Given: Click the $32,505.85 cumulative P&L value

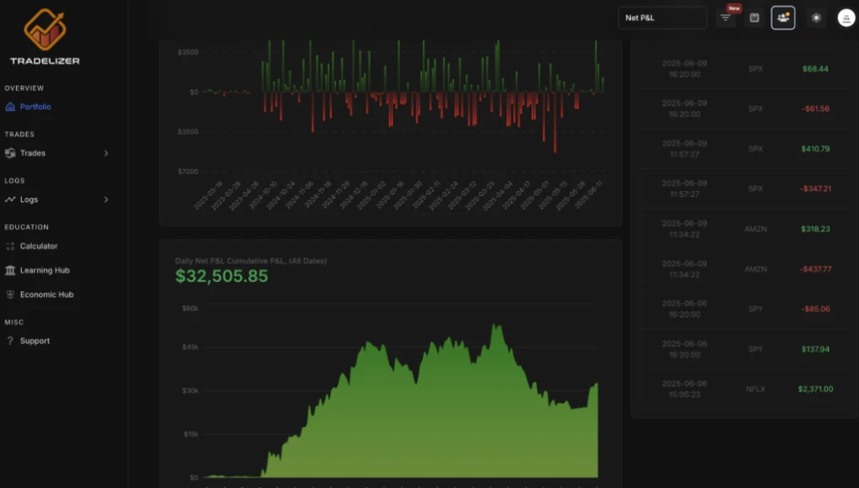Looking at the screenshot, I should pyautogui.click(x=221, y=276).
